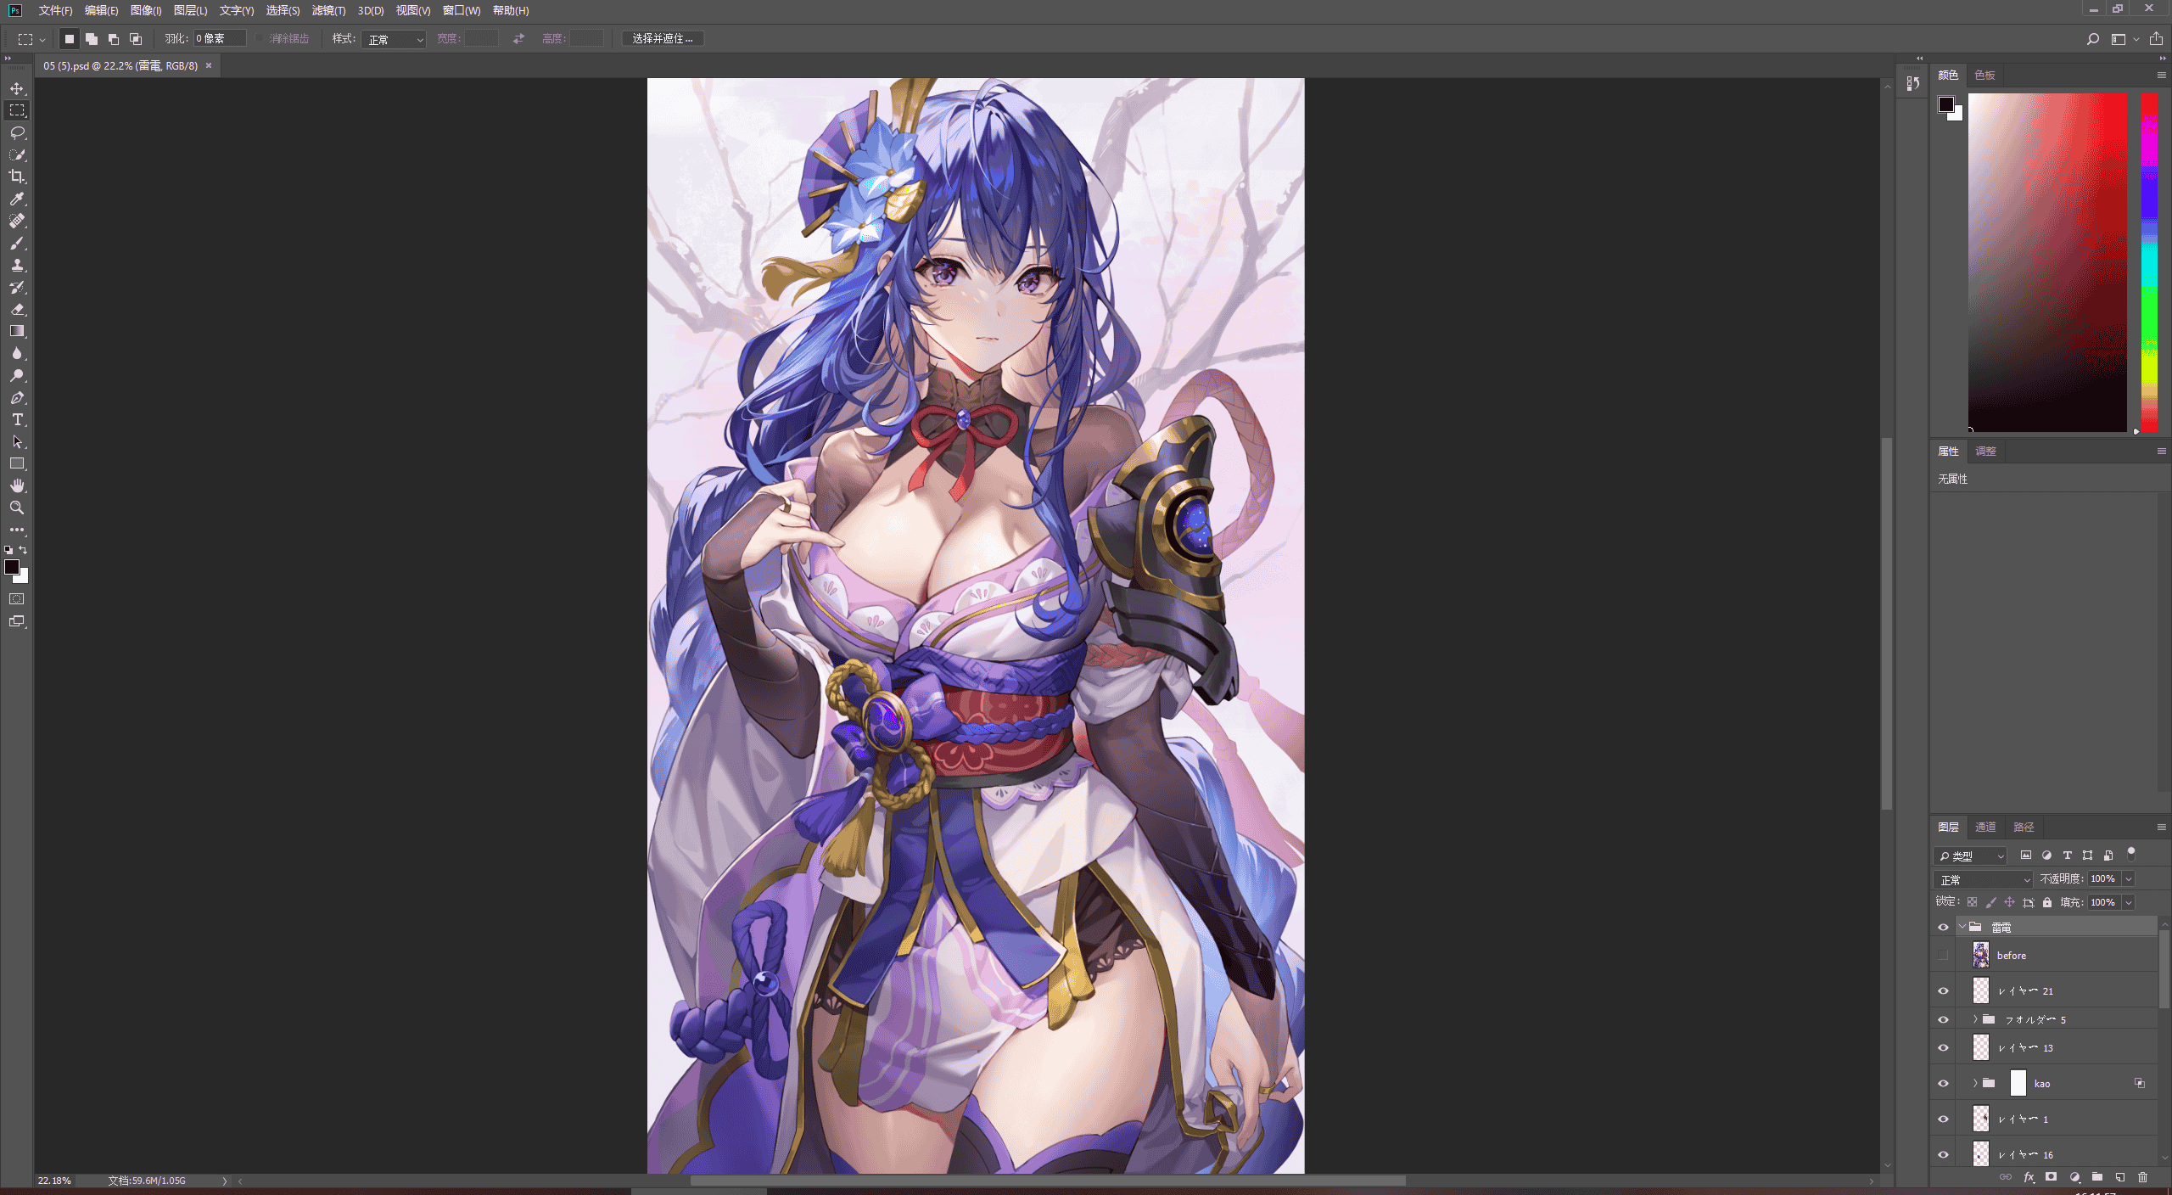Select the Pen tool
The height and width of the screenshot is (1195, 2172).
coord(17,397)
